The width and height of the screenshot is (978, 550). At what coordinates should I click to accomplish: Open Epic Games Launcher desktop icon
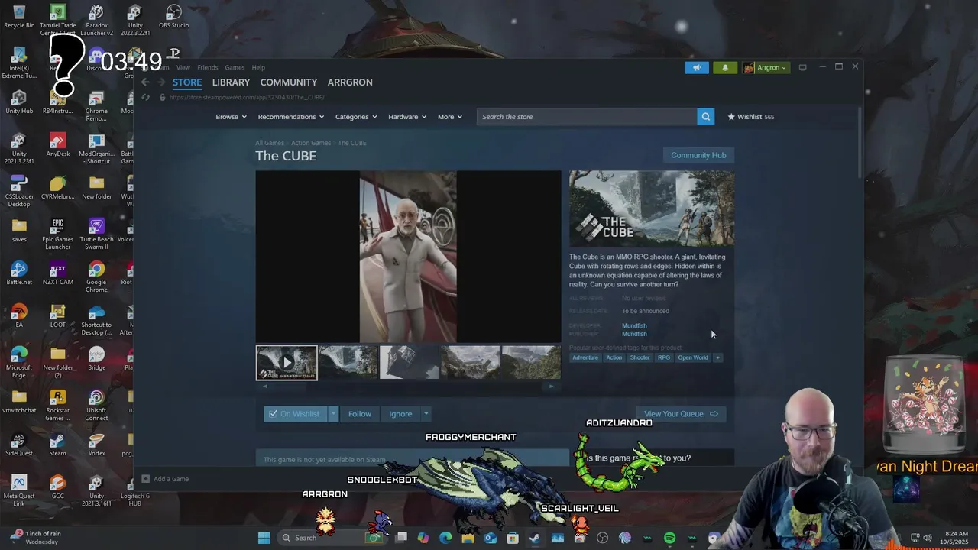58,234
